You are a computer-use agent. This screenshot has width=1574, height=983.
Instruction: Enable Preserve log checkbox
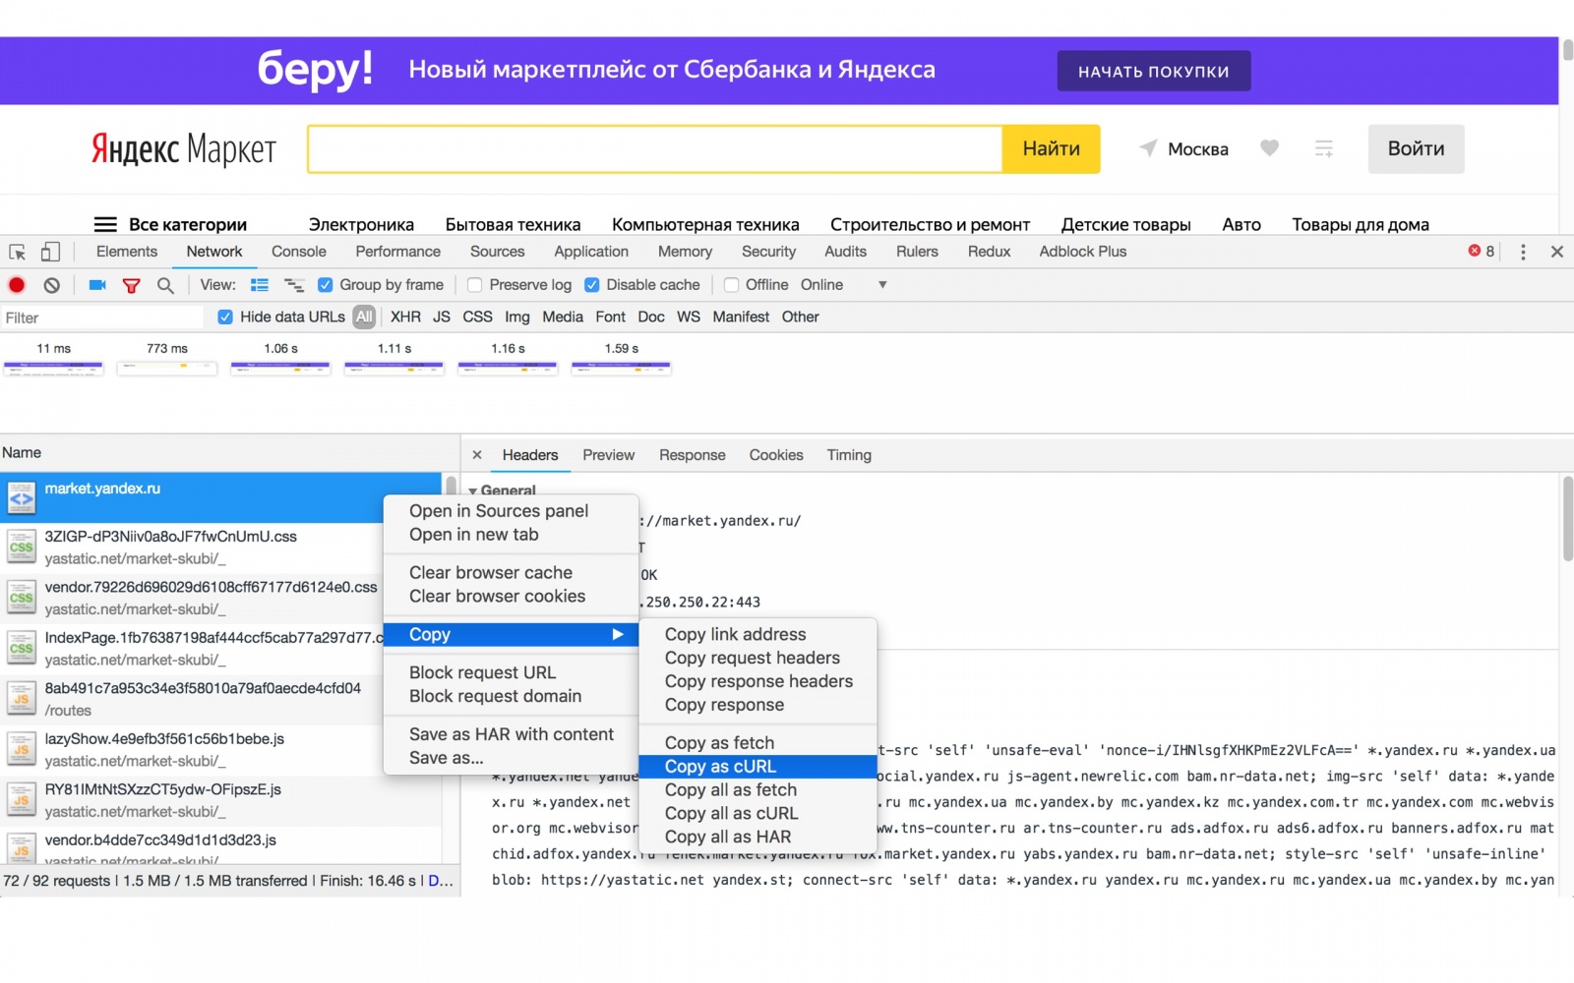pyautogui.click(x=475, y=285)
